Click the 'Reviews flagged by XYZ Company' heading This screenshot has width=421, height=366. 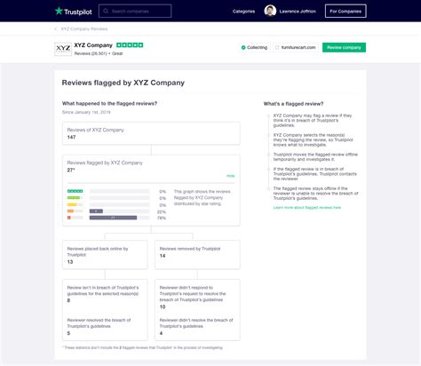(123, 83)
